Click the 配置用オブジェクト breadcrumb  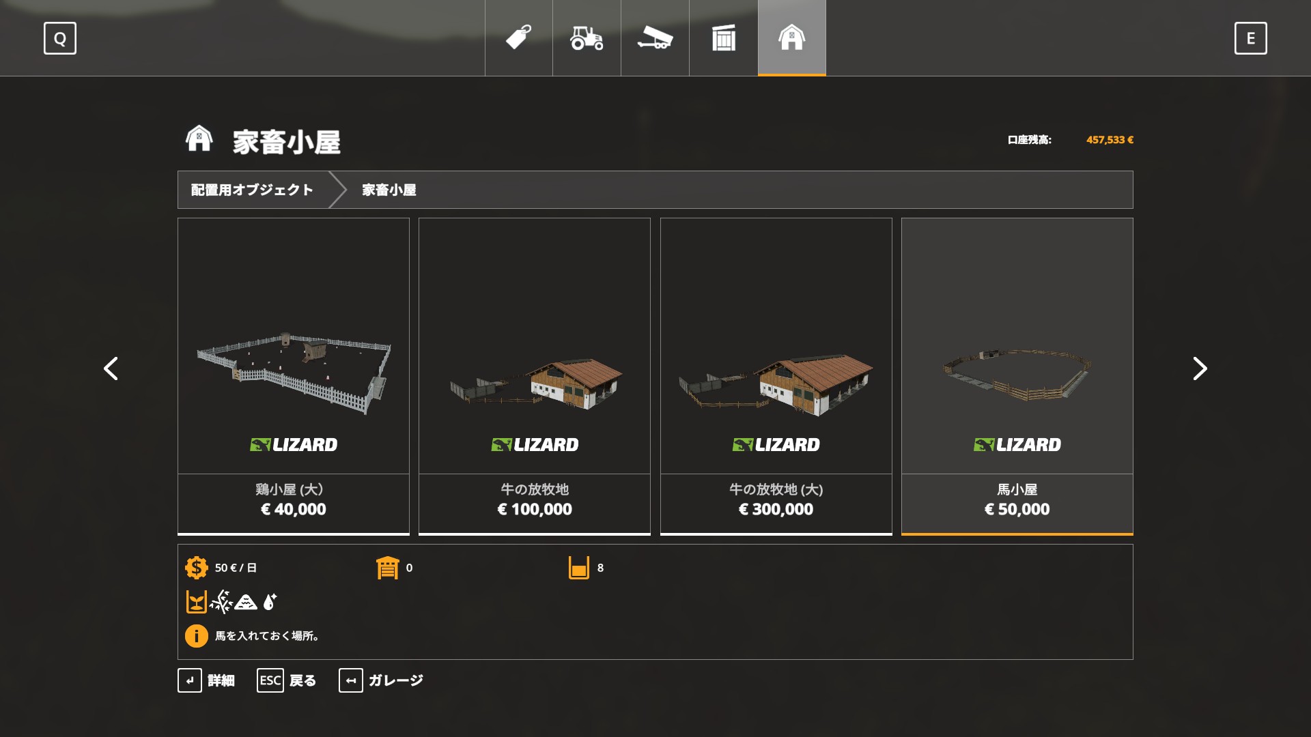[252, 190]
